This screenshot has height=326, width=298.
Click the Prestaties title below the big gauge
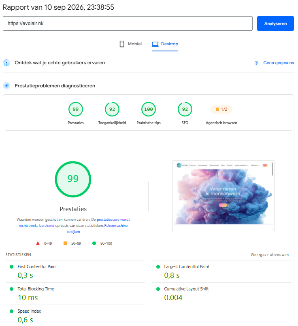tap(73, 209)
